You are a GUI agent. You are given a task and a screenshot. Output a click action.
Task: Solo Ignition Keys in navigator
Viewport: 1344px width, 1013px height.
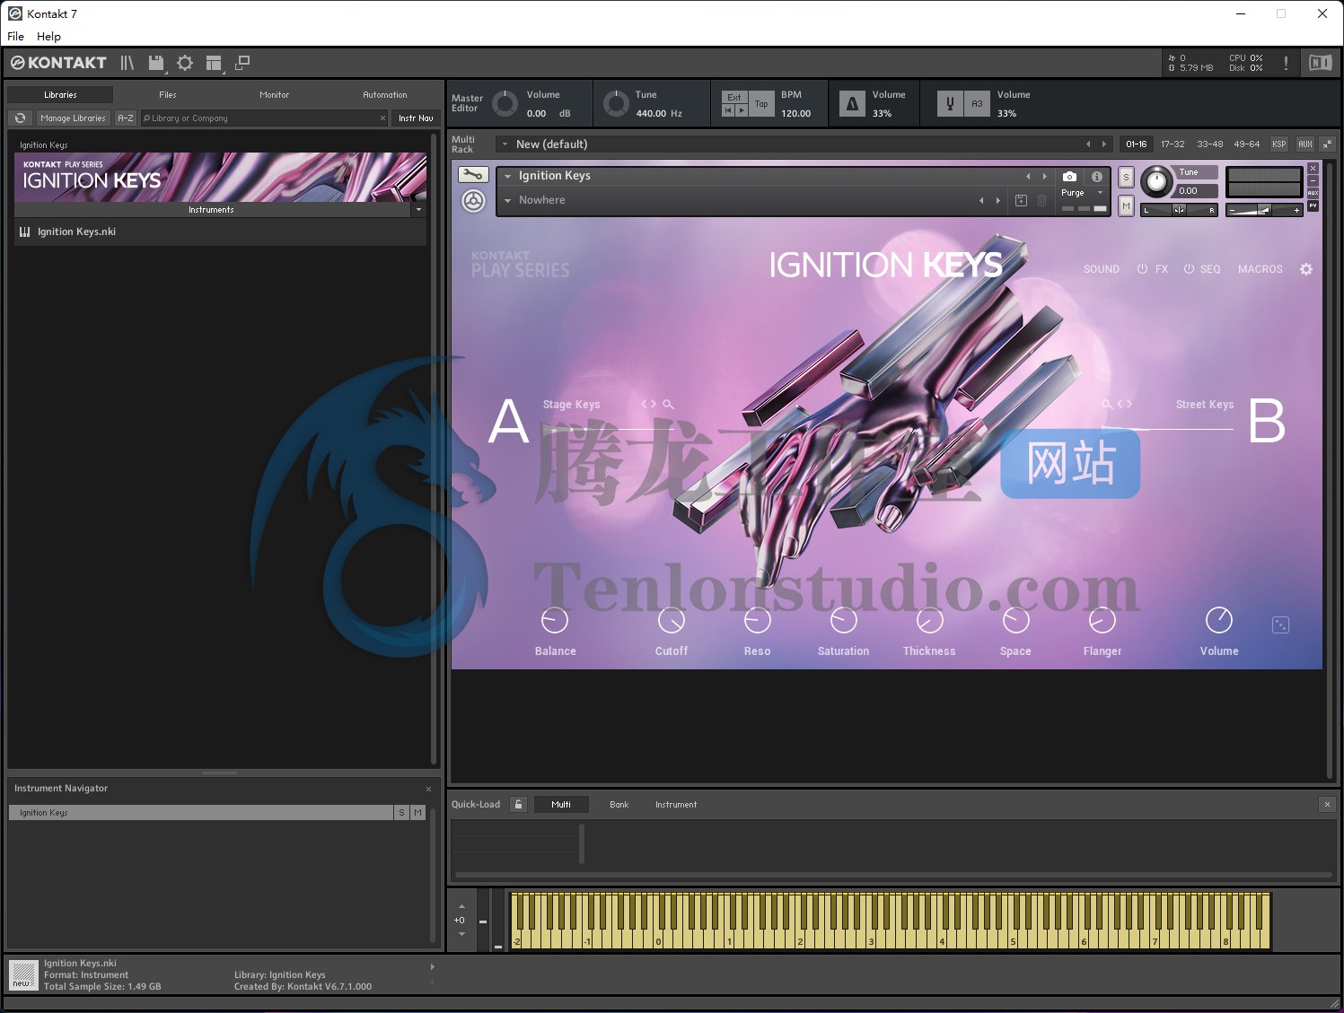(401, 812)
